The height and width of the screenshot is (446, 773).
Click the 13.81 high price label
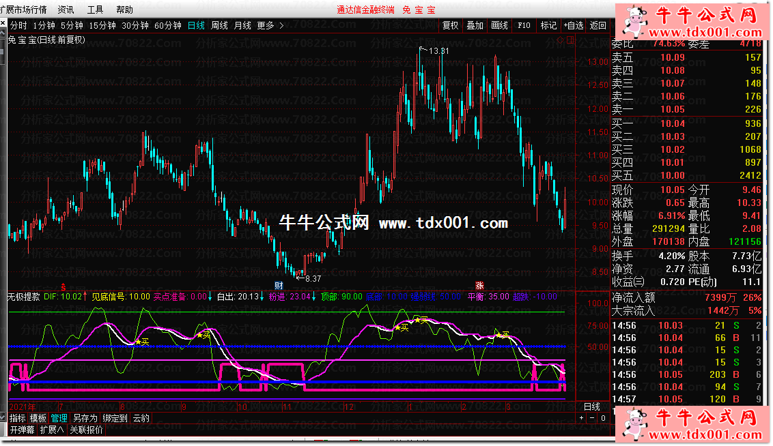click(440, 50)
